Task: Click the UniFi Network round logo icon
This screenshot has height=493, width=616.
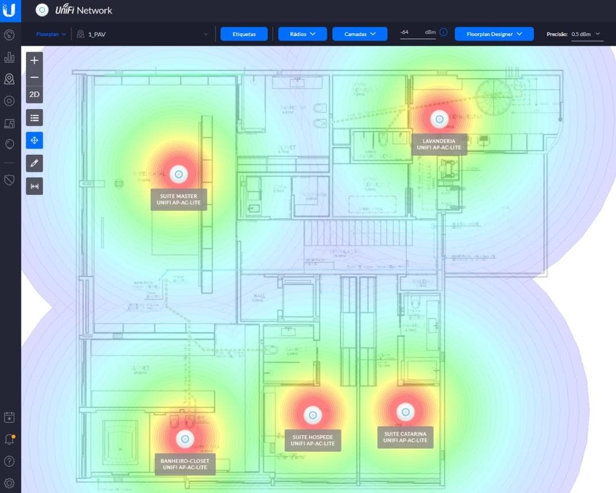Action: point(42,10)
